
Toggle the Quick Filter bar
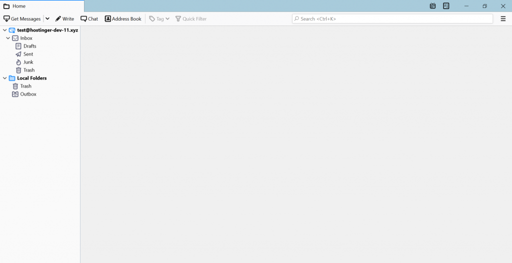click(x=191, y=19)
